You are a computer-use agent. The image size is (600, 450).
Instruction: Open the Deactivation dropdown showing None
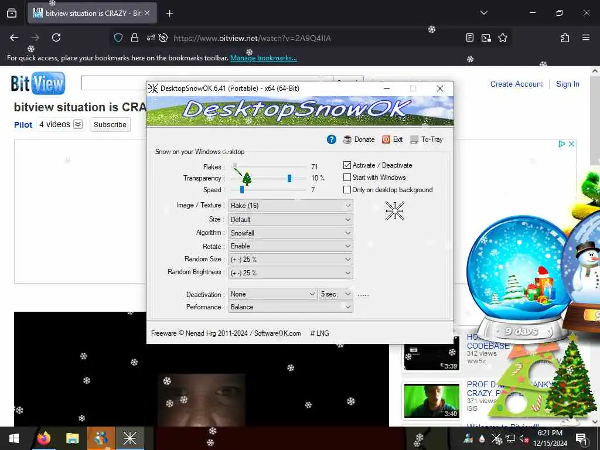[273, 294]
